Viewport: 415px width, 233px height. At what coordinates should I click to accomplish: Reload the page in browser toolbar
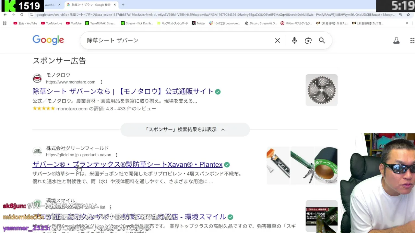pos(22,15)
